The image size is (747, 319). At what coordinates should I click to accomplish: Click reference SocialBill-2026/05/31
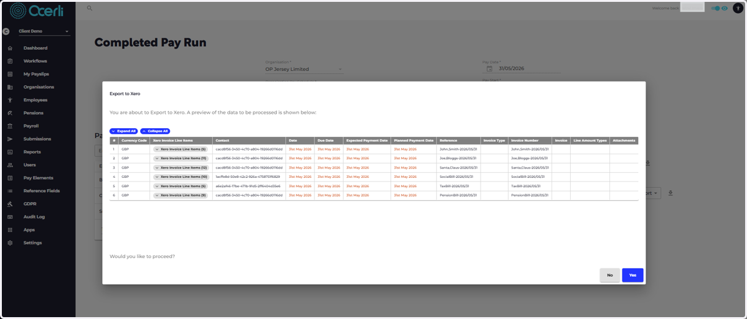pos(456,177)
